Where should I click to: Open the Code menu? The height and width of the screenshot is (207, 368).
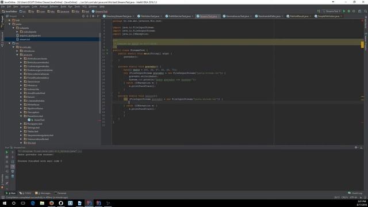34,6
